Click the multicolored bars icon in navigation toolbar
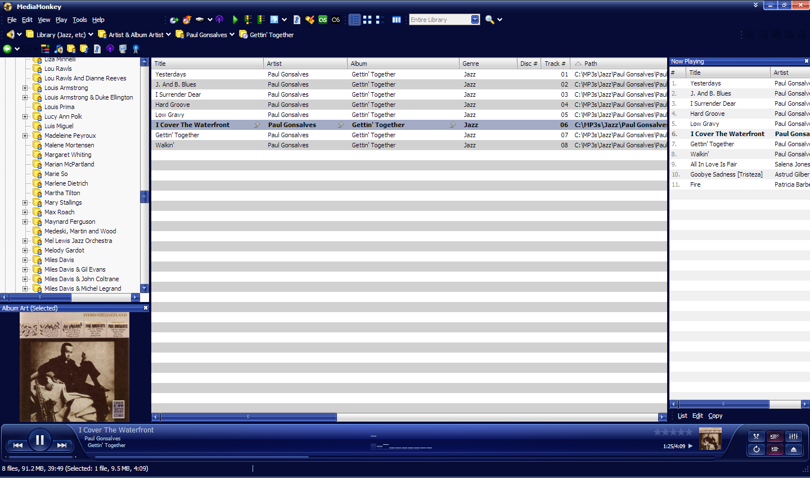Image resolution: width=810 pixels, height=478 pixels. (46, 49)
